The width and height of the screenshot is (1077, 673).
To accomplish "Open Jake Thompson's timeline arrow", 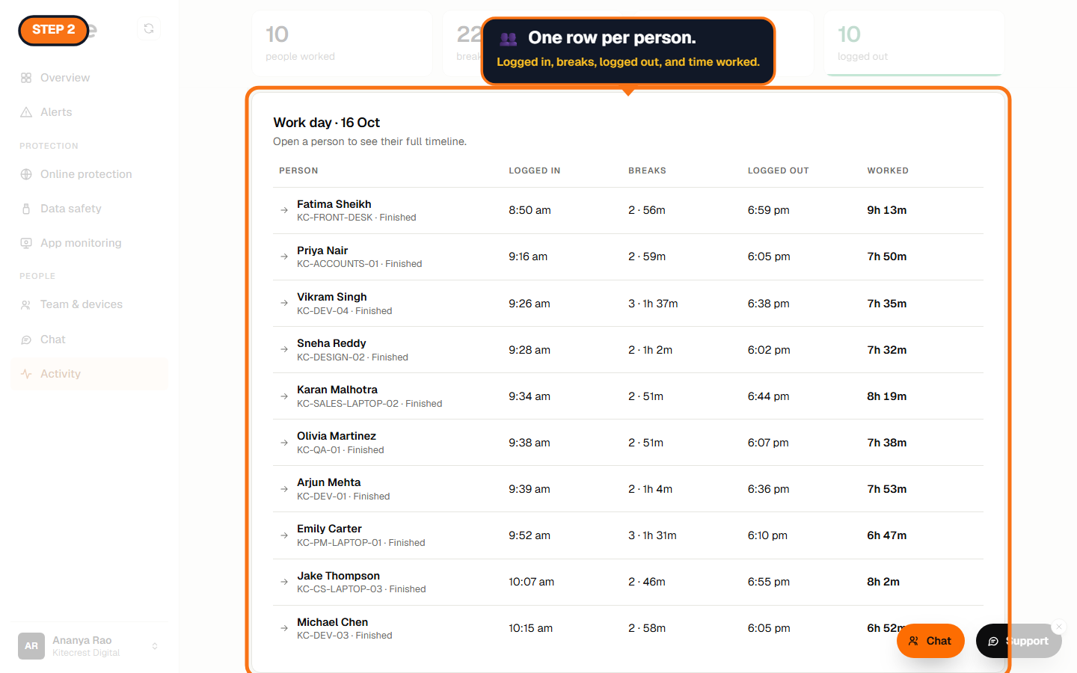I will [284, 582].
